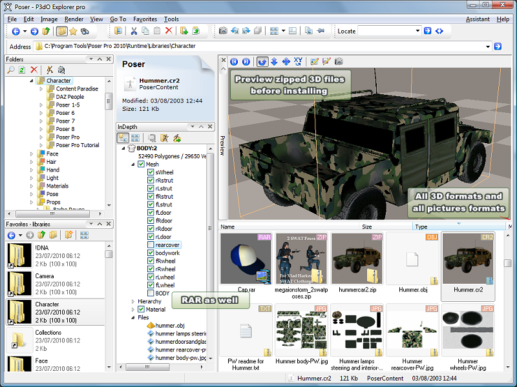Screen dimensions: 517x387
Task: Go up one folder level in the main toolbar
Action: (46, 31)
